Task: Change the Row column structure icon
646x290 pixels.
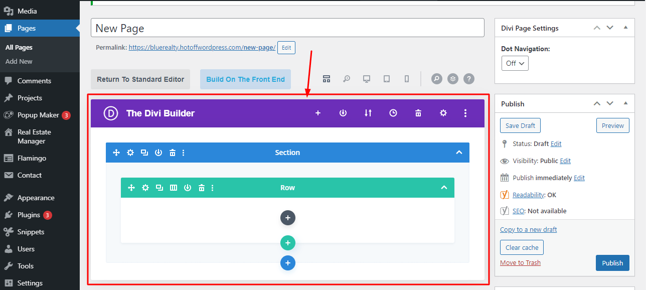Action: (x=174, y=188)
